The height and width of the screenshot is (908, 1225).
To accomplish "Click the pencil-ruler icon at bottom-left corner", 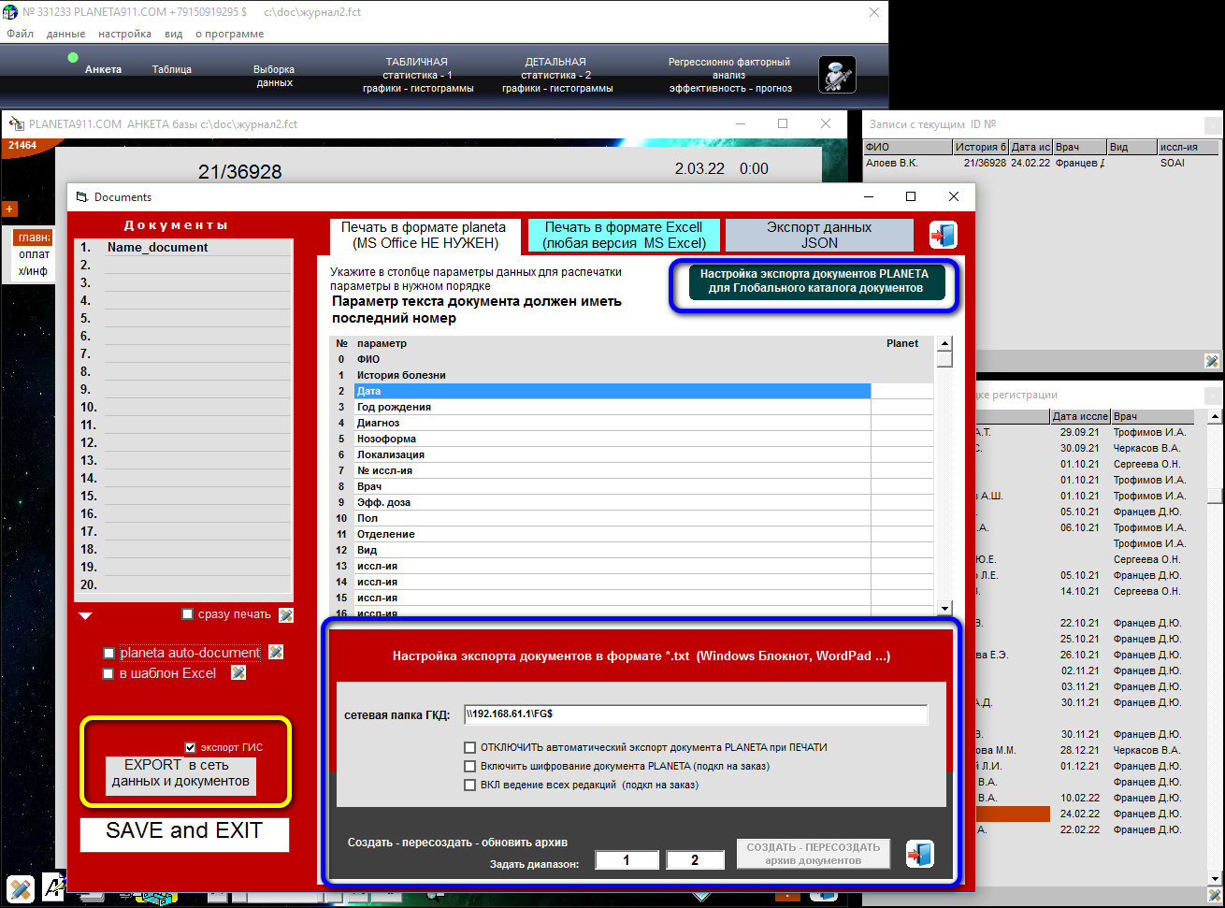I will pyautogui.click(x=21, y=887).
